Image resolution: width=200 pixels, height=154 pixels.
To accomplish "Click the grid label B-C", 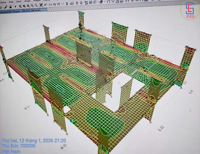I will click(x=27, y=108).
